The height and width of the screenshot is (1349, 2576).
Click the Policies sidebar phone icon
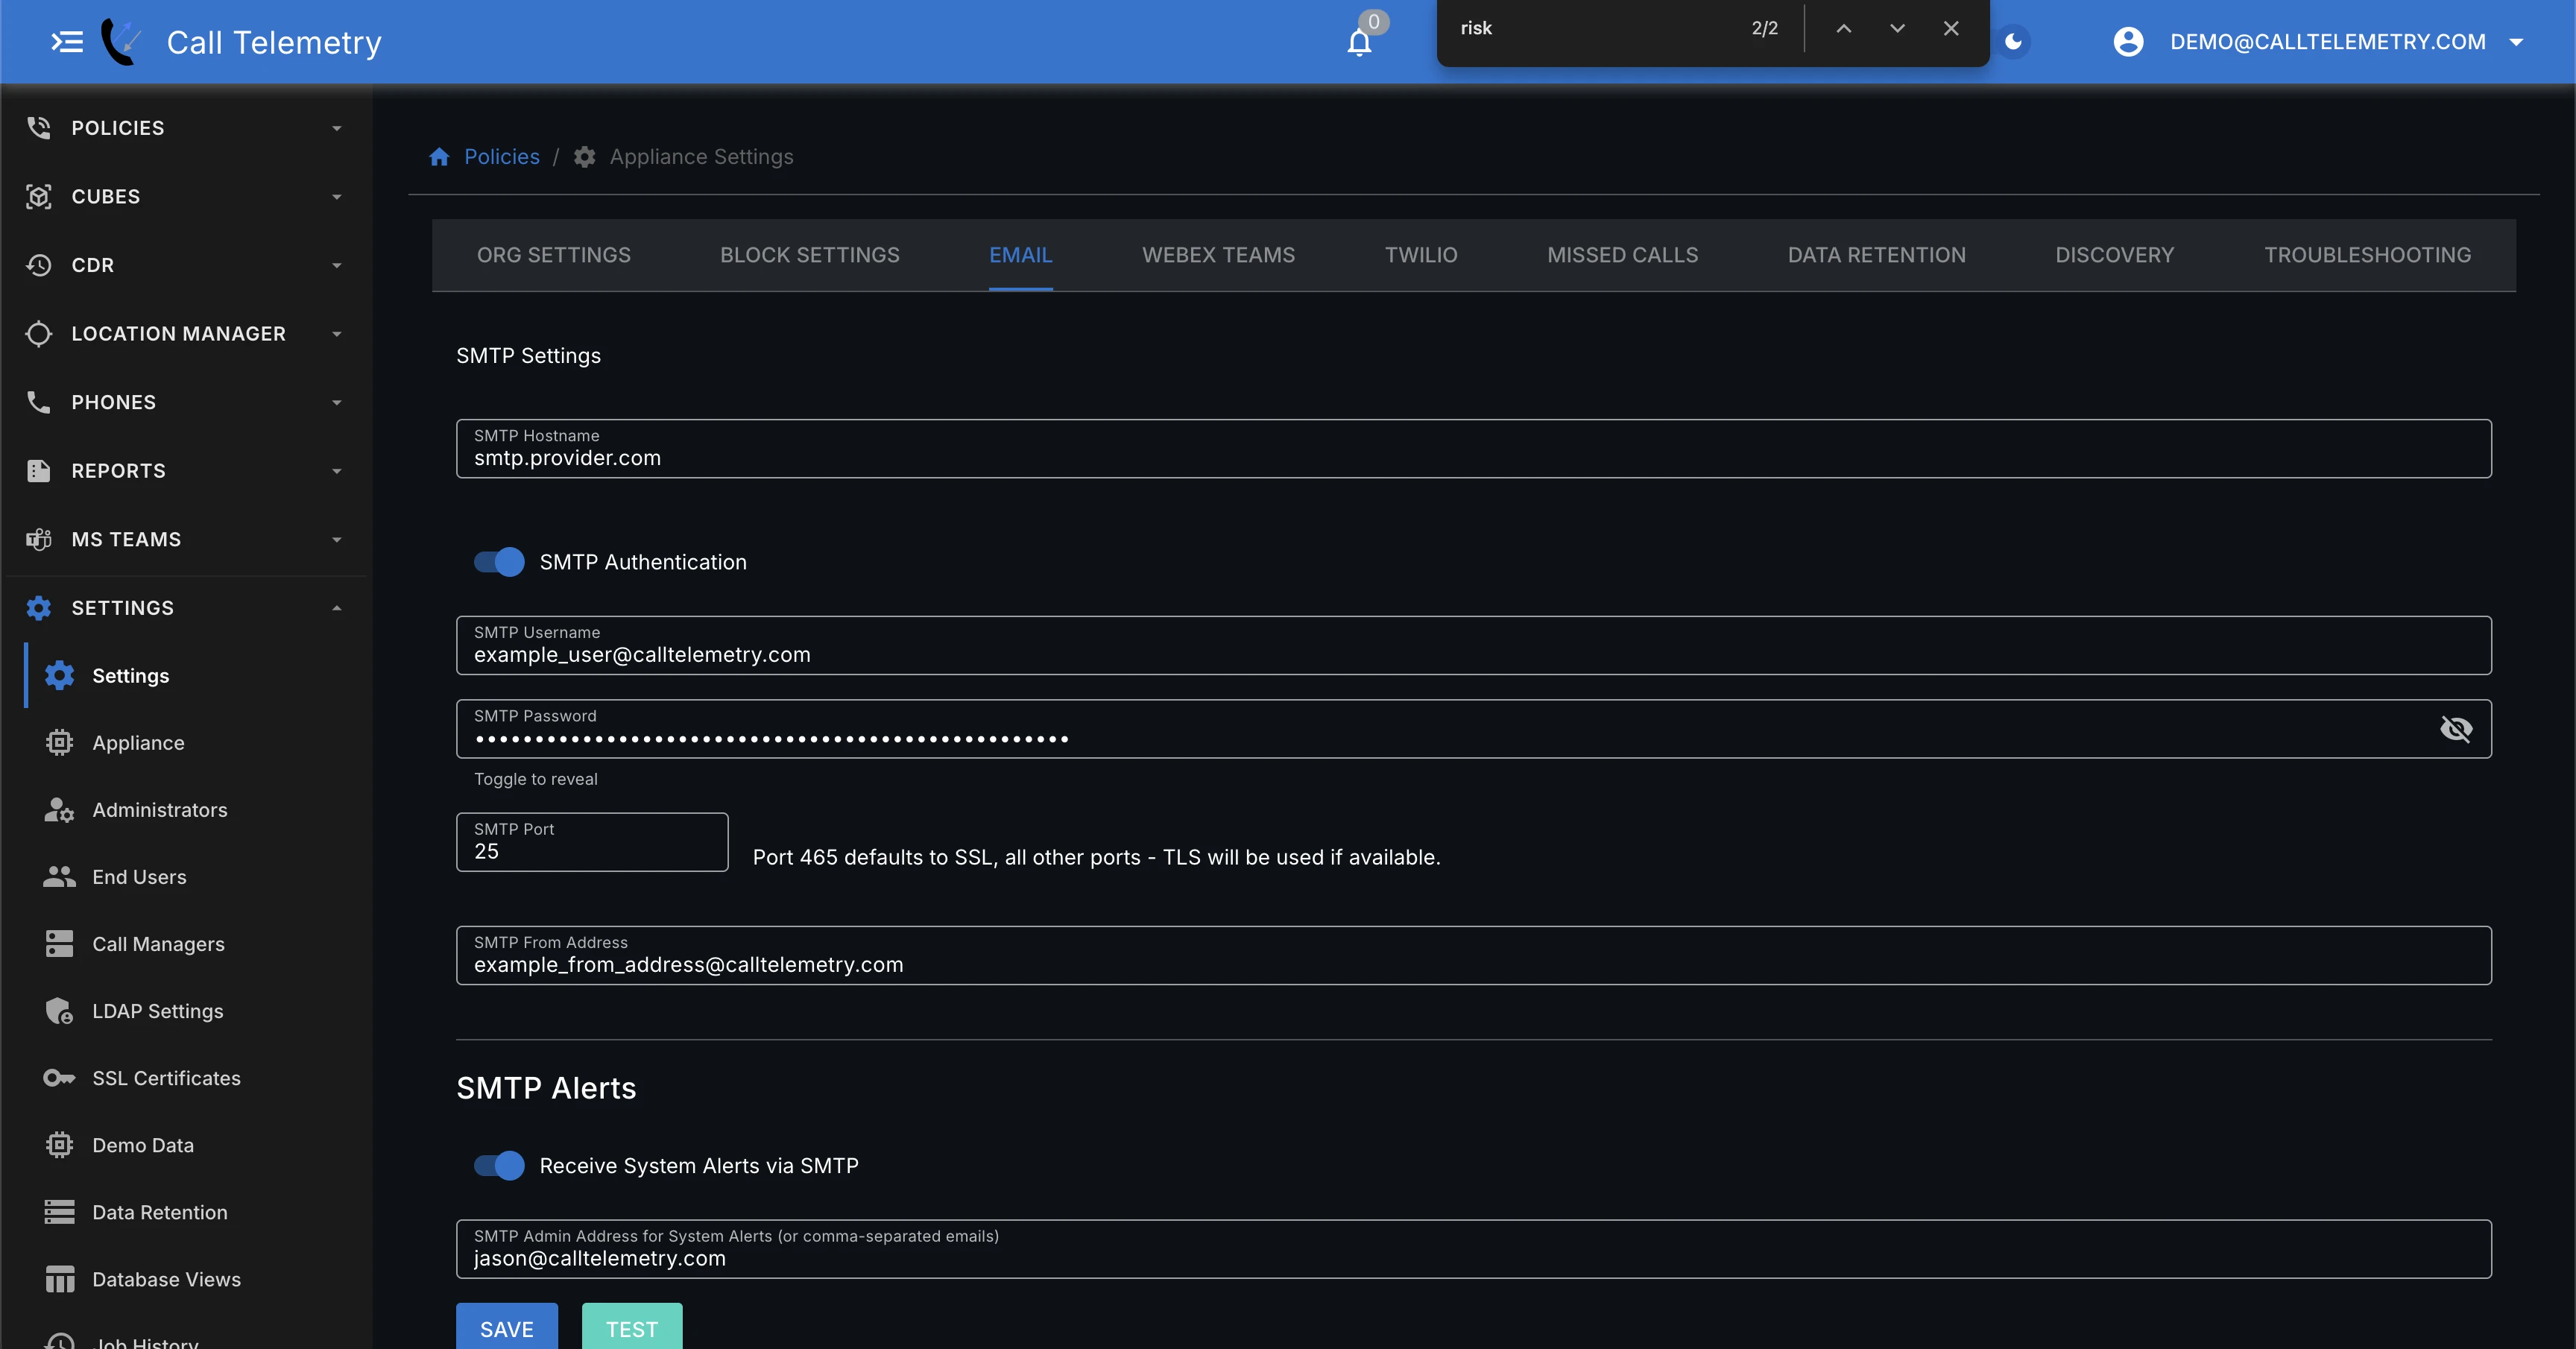[x=39, y=128]
